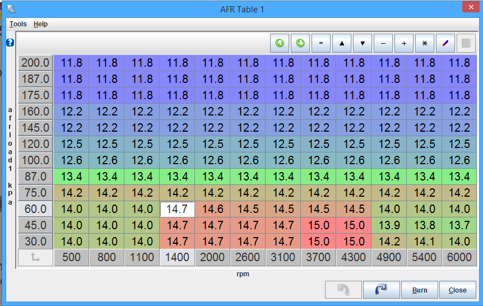Click the red-blue interpolate pencil icon
This screenshot has width=483, height=306.
point(445,43)
